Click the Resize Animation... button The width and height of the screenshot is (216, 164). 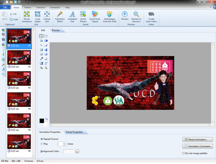coord(197,139)
